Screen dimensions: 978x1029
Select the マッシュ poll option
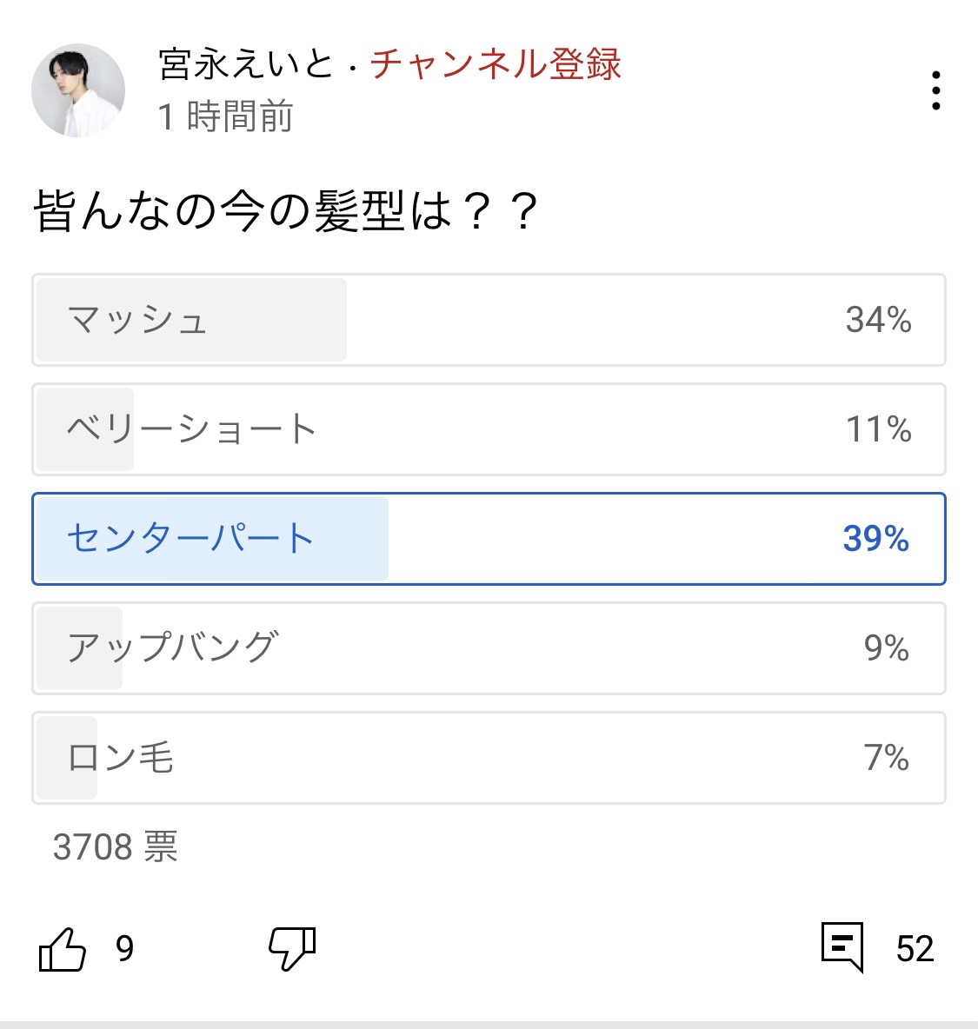pos(489,320)
